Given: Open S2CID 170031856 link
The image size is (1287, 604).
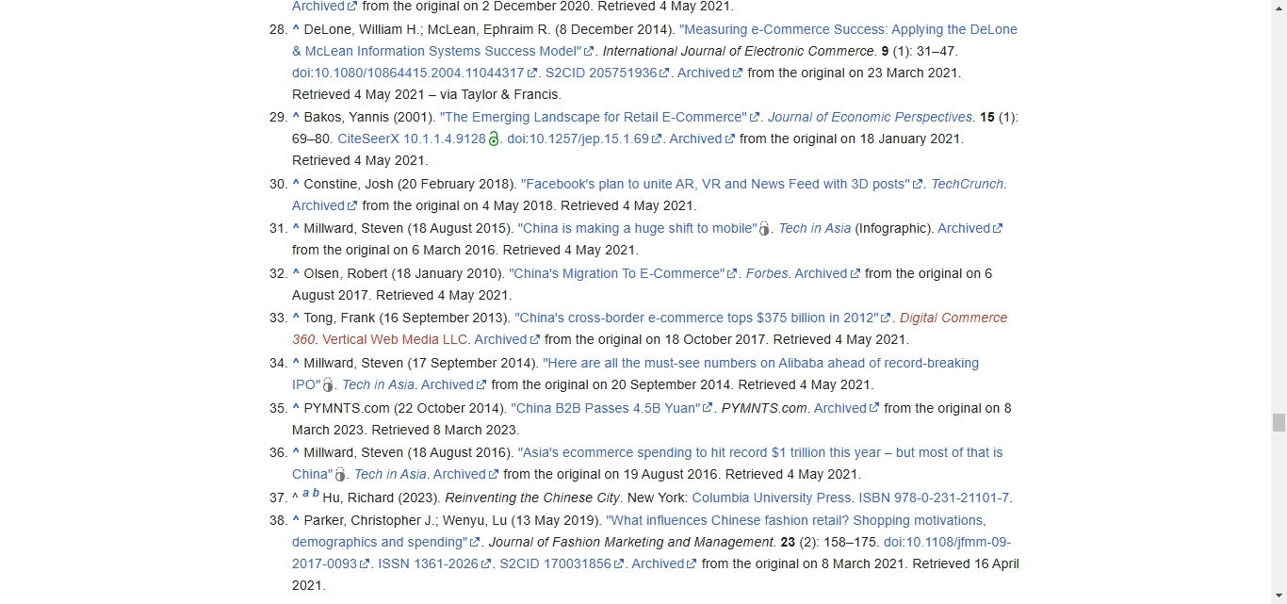Looking at the screenshot, I should click(x=562, y=563).
